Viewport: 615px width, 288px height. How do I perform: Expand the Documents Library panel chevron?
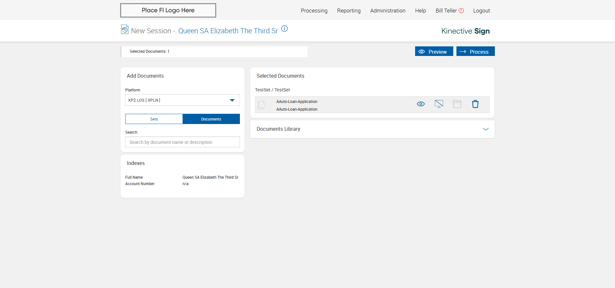pos(486,129)
